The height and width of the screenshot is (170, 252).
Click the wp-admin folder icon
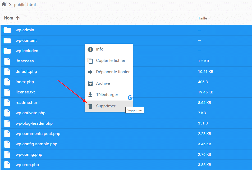pos(7,30)
